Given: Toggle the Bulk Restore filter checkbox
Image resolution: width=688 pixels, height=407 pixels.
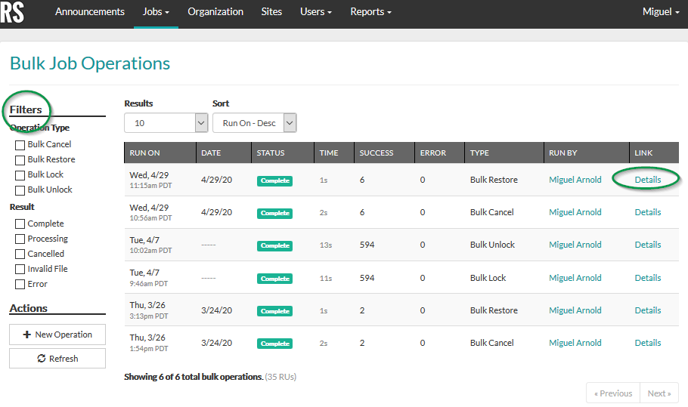Looking at the screenshot, I should pyautogui.click(x=20, y=160).
